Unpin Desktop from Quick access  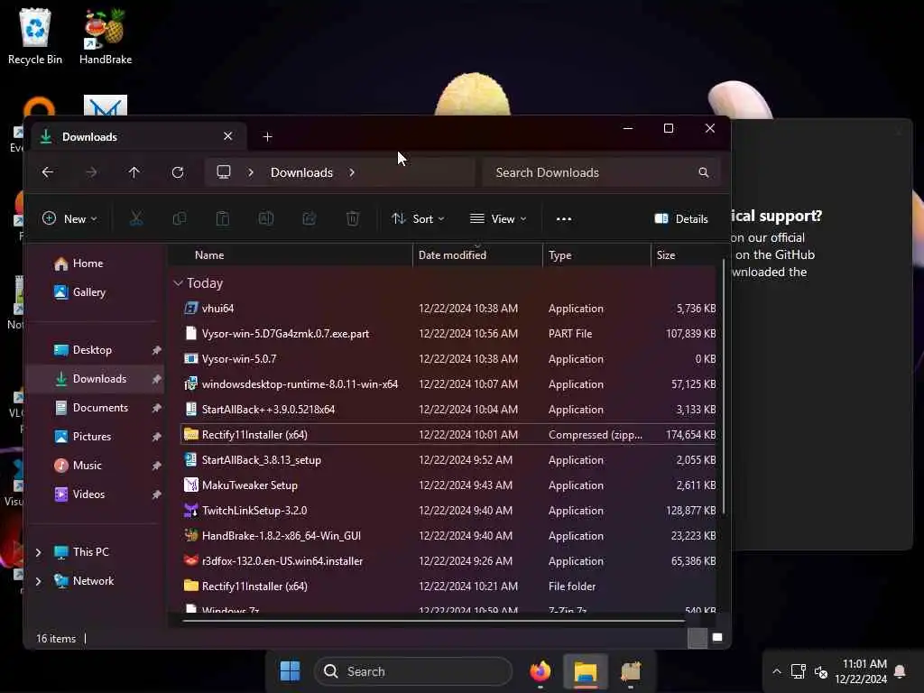(156, 350)
